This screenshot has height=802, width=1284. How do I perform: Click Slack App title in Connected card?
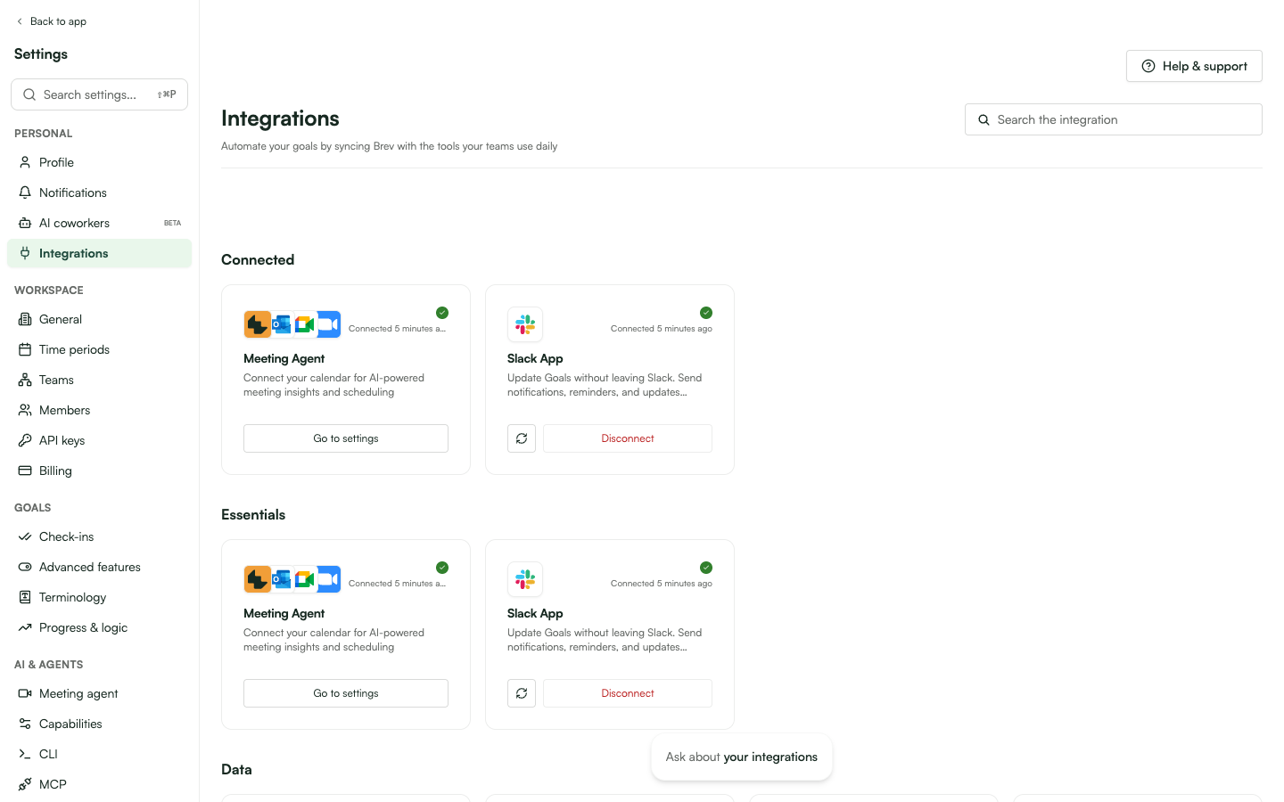click(535, 358)
